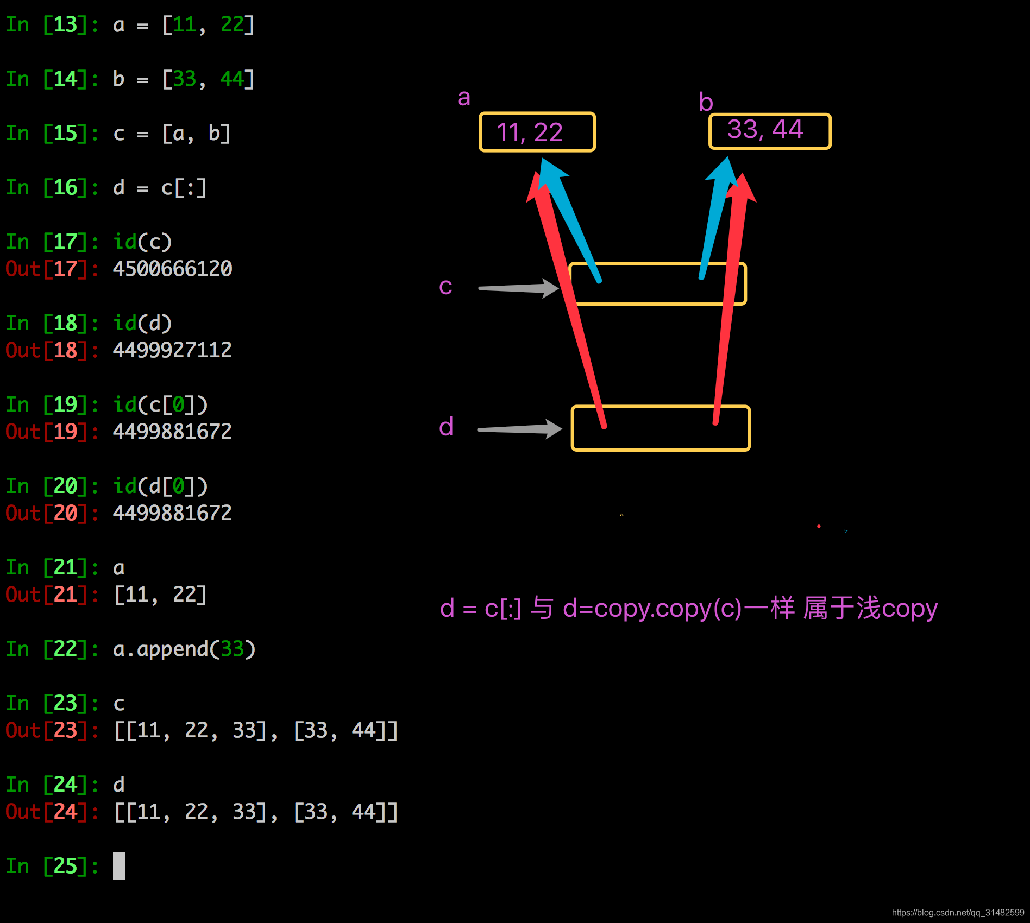Click the a.append(33) command line
The width and height of the screenshot is (1030, 923).
(184, 649)
